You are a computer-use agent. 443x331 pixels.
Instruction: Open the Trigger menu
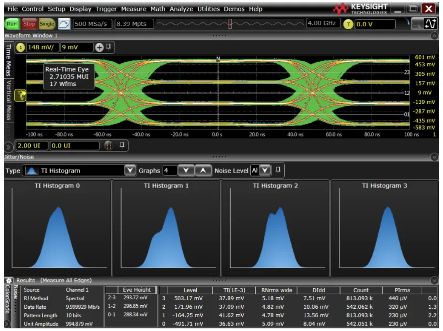pyautogui.click(x=106, y=9)
